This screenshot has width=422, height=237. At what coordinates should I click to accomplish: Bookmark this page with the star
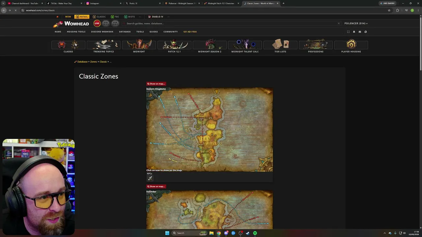pos(389,10)
